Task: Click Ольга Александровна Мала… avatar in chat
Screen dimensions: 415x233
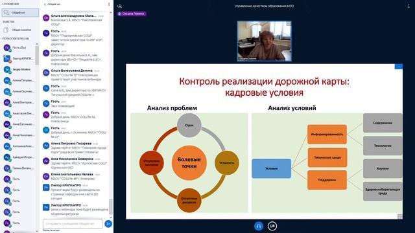Action: click(46, 17)
